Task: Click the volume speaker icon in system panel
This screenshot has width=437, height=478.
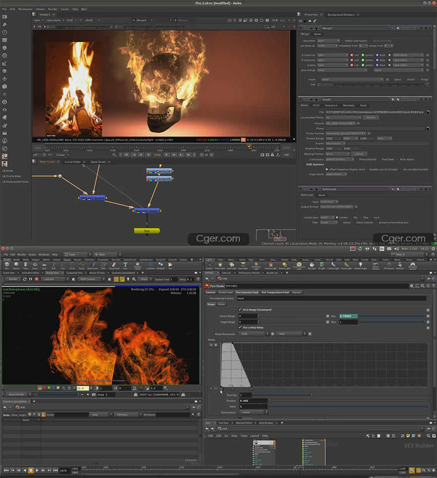Action: 396,249
